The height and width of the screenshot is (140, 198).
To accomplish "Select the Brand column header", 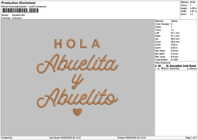I will [193, 65].
